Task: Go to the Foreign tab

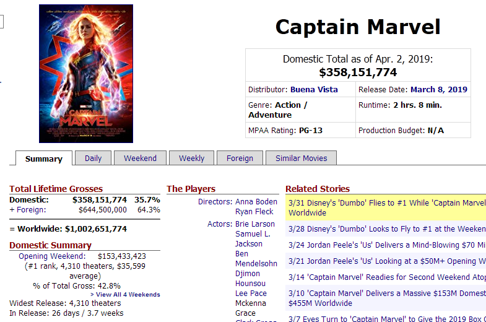Action: pos(240,158)
